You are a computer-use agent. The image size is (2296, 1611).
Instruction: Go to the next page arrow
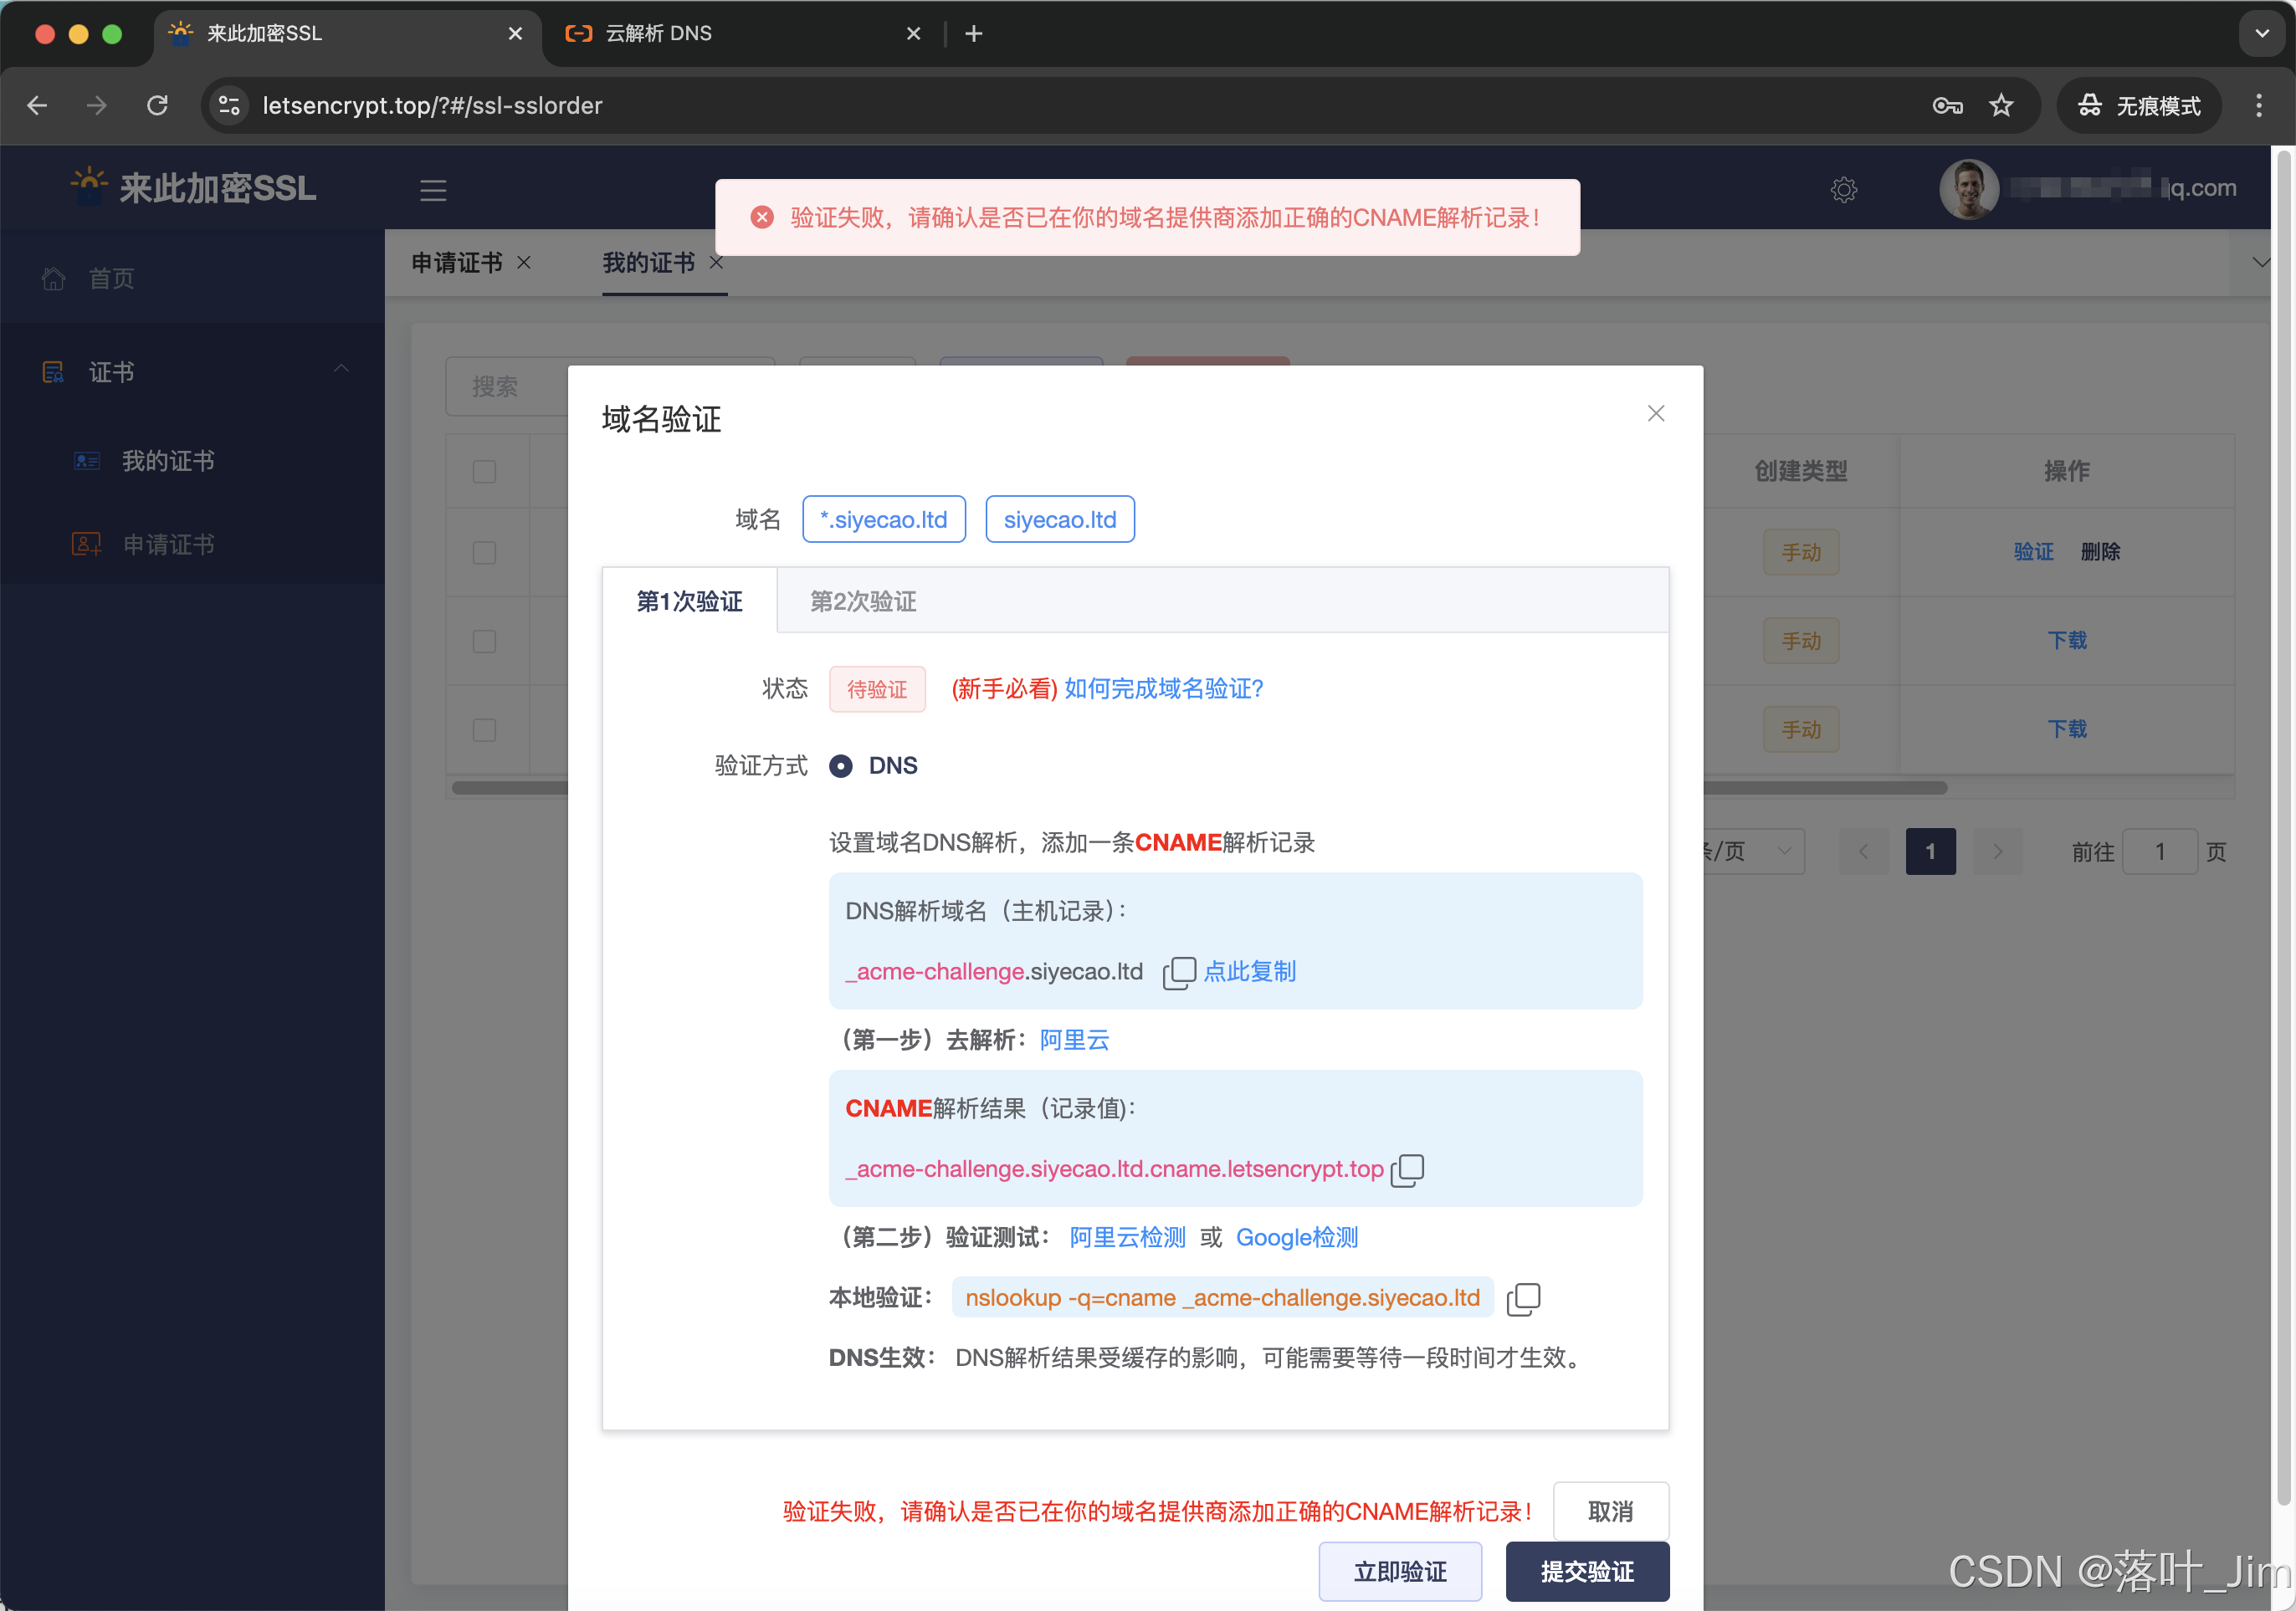(1998, 852)
